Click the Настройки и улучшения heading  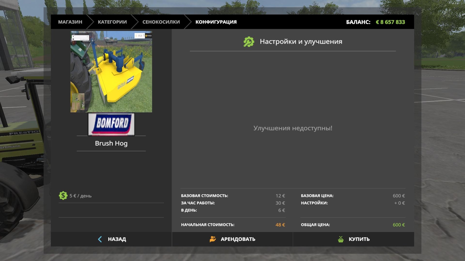pos(301,41)
